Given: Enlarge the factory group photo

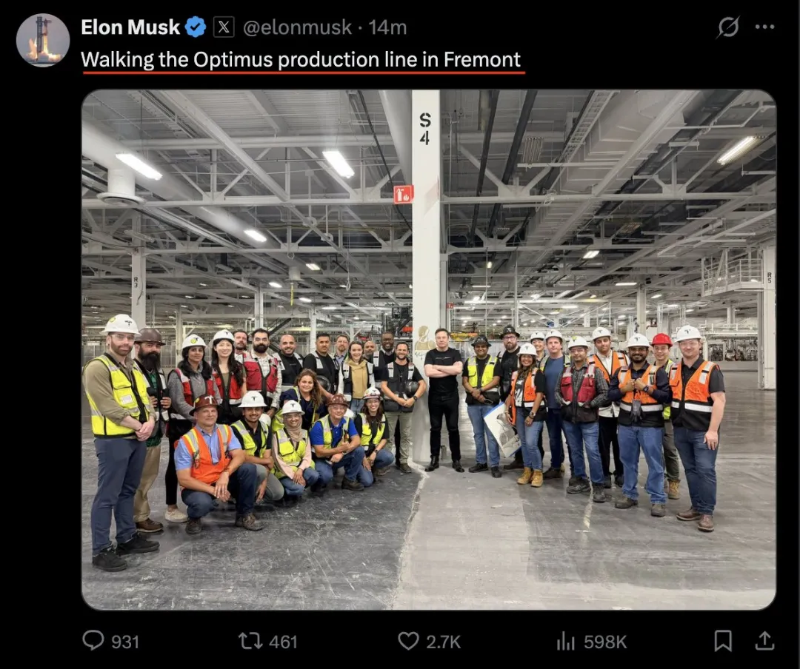Looking at the screenshot, I should (x=429, y=350).
